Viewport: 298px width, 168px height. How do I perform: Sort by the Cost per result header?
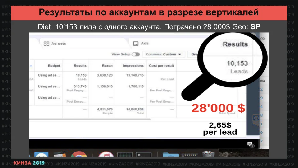point(161,66)
